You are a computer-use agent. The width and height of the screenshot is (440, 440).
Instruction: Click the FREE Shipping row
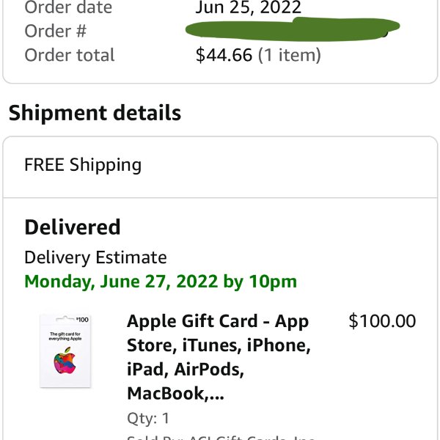(x=220, y=165)
